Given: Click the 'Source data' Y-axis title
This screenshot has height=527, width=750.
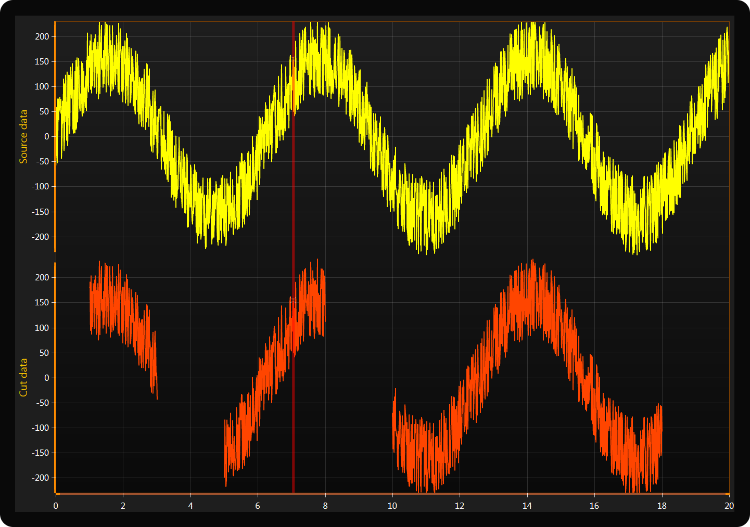Looking at the screenshot, I should point(23,137).
